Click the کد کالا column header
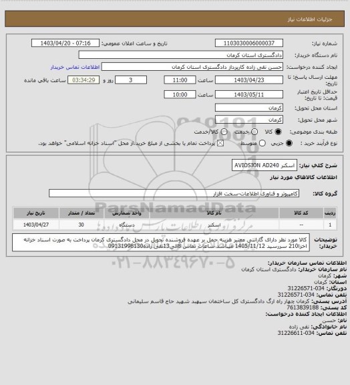 (x=301, y=213)
